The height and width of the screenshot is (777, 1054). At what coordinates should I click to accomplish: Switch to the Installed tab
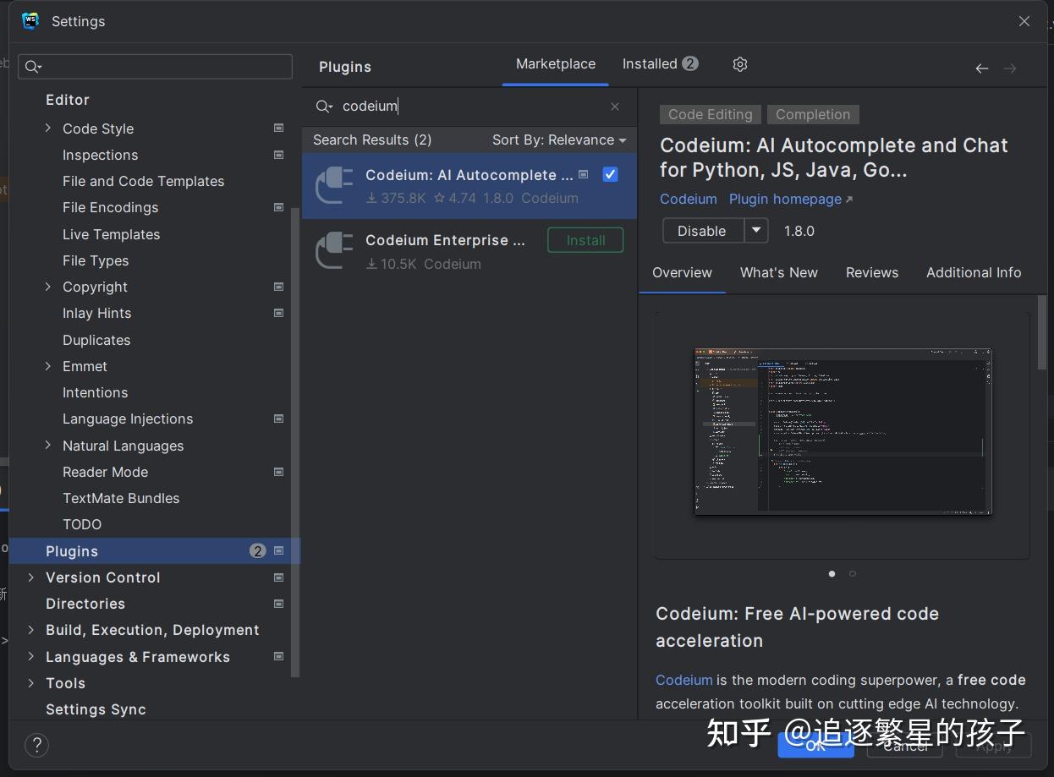pos(660,64)
